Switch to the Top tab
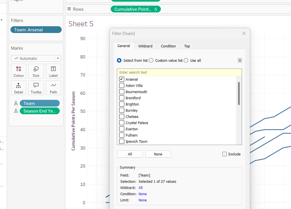The width and height of the screenshot is (291, 209). point(187,46)
